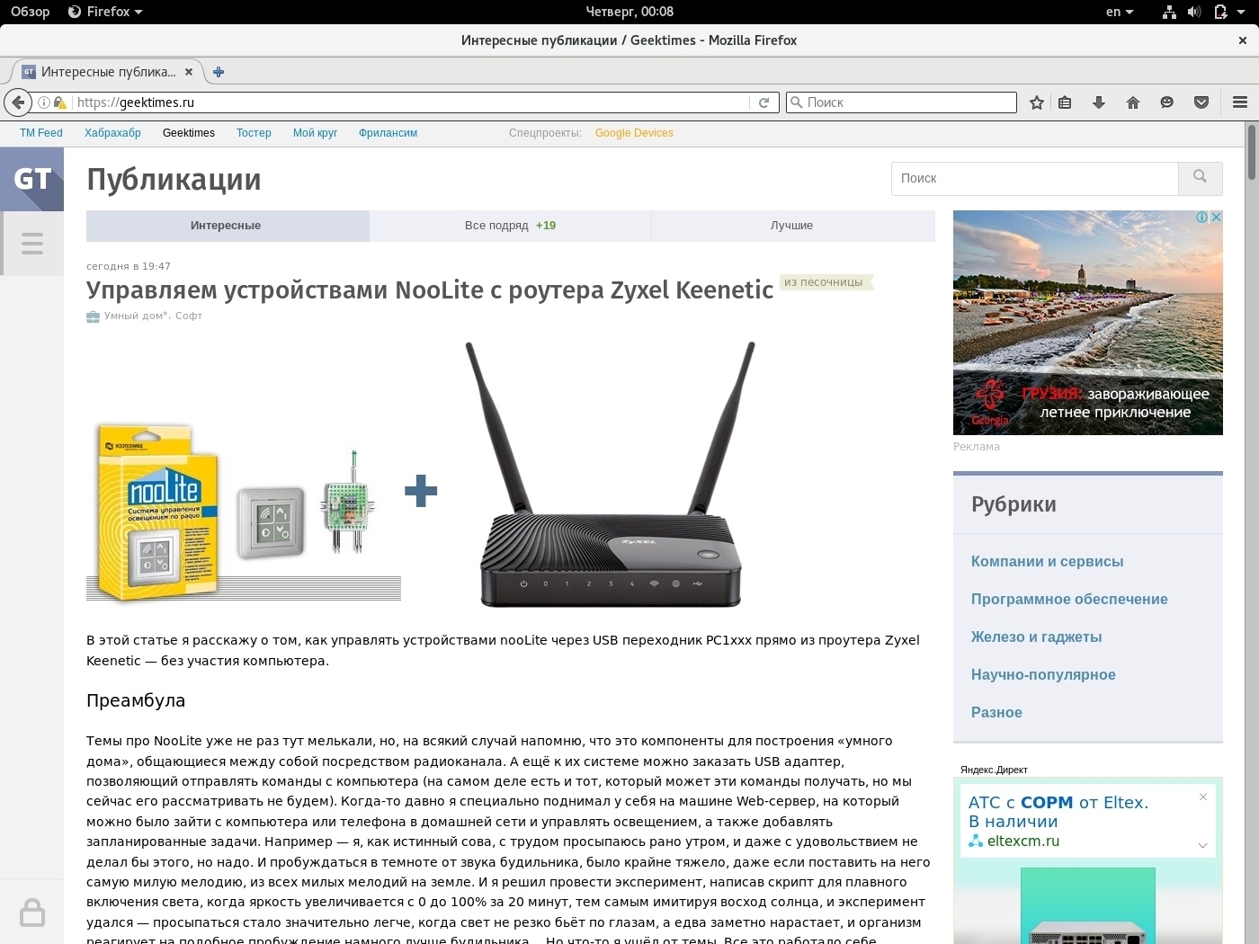The width and height of the screenshot is (1259, 944).
Task: Close the Firefox window with the X button
Action: tap(1243, 40)
